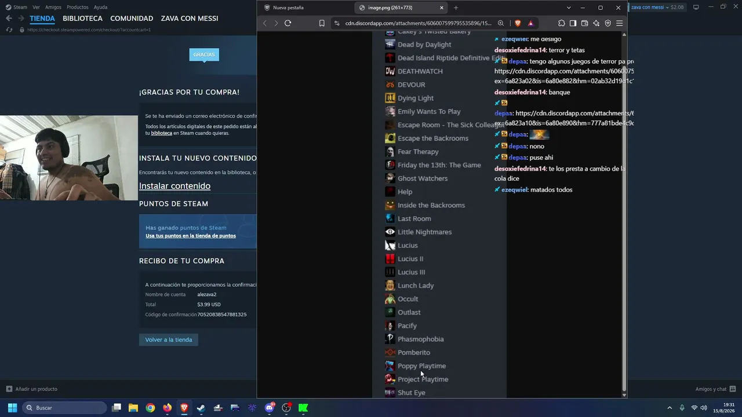Open the biblioteca link in Steam

(x=162, y=133)
